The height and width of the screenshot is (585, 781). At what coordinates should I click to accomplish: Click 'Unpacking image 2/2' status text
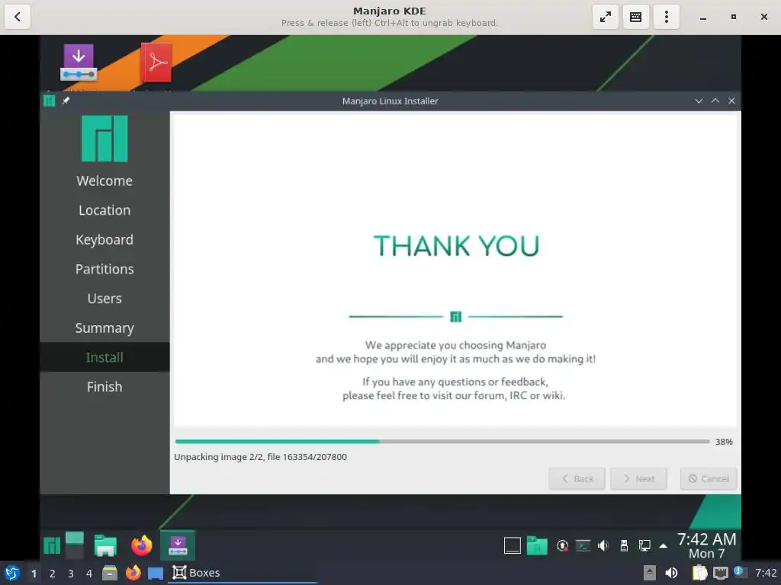pyautogui.click(x=261, y=457)
